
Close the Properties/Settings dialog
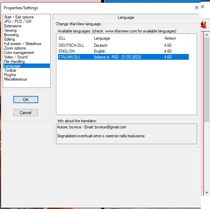197,8
